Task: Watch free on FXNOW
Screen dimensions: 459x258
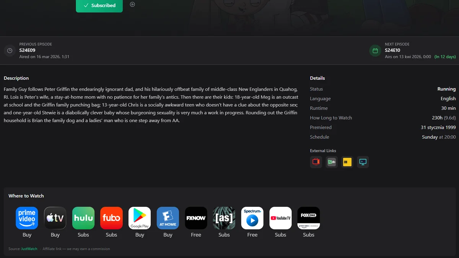Action: coord(196,218)
